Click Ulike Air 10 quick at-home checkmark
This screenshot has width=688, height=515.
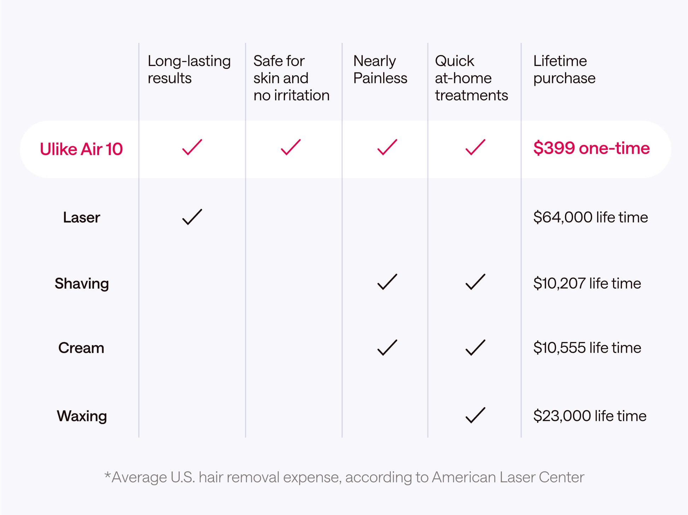click(x=475, y=147)
